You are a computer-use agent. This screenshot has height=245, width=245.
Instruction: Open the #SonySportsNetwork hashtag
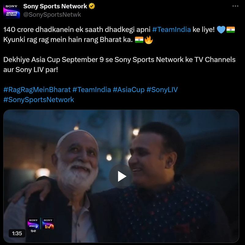pyautogui.click(x=39, y=100)
